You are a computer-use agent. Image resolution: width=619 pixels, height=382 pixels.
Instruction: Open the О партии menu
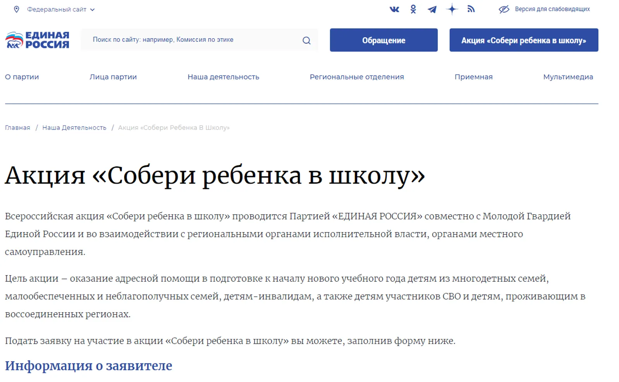tap(22, 77)
